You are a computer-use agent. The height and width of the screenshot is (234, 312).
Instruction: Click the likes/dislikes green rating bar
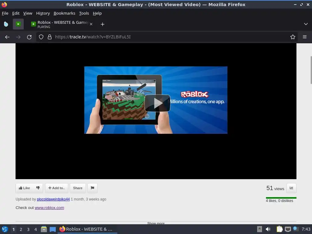click(x=281, y=198)
